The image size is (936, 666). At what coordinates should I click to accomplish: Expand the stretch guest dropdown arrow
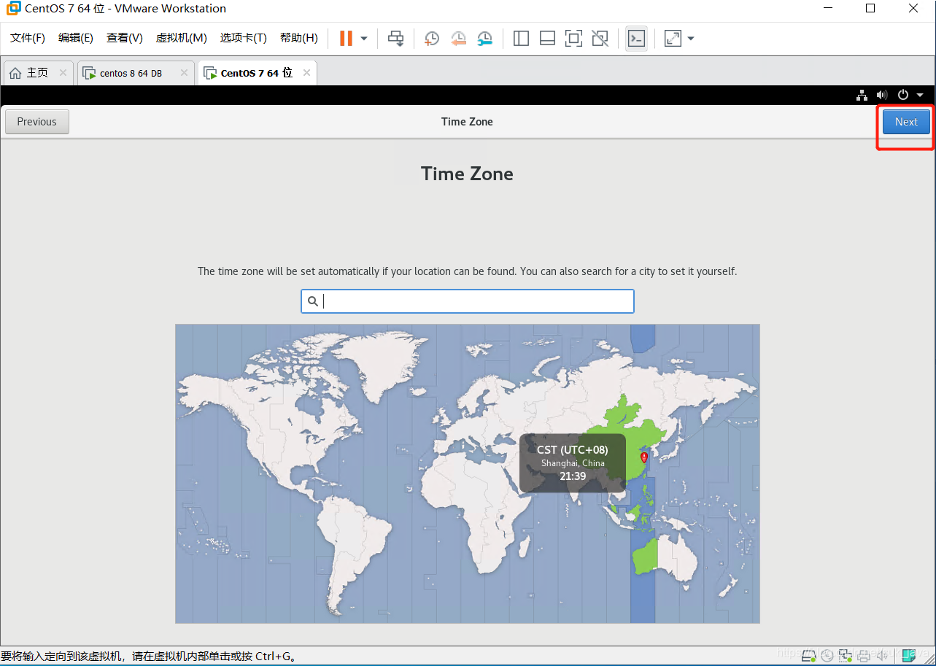pos(691,38)
